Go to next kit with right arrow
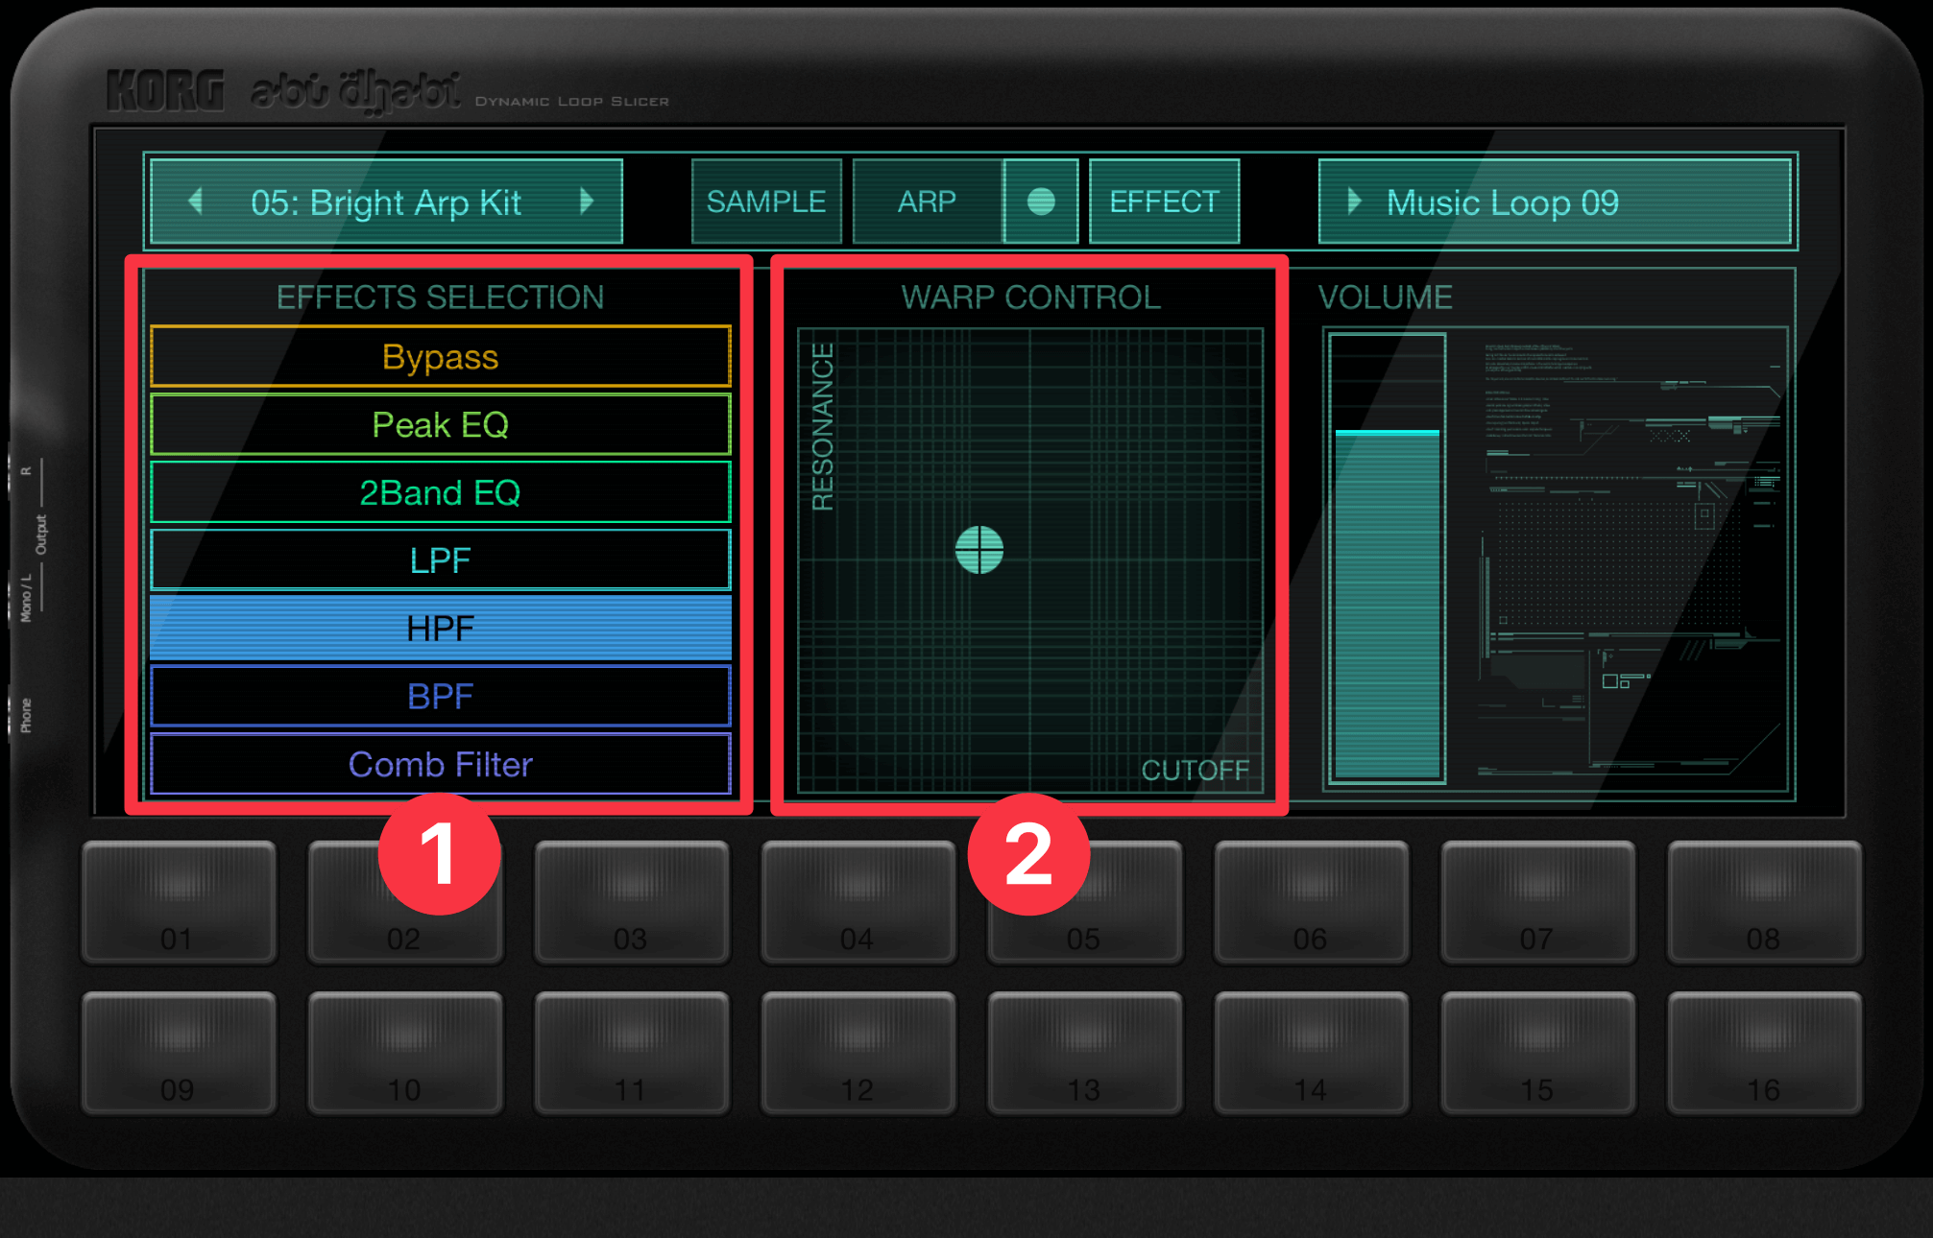This screenshot has height=1238, width=1933. pyautogui.click(x=587, y=202)
